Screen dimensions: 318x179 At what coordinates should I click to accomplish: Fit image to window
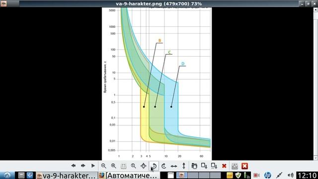tap(124, 166)
